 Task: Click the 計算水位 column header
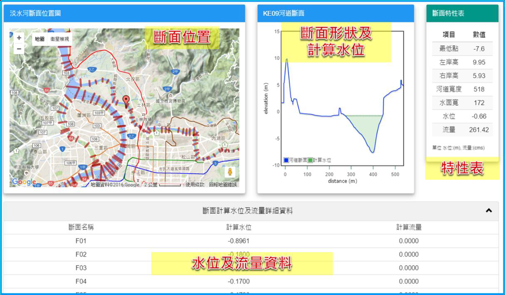point(239,227)
